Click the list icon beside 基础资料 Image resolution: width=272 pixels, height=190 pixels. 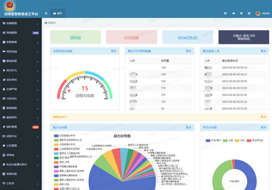4,118
